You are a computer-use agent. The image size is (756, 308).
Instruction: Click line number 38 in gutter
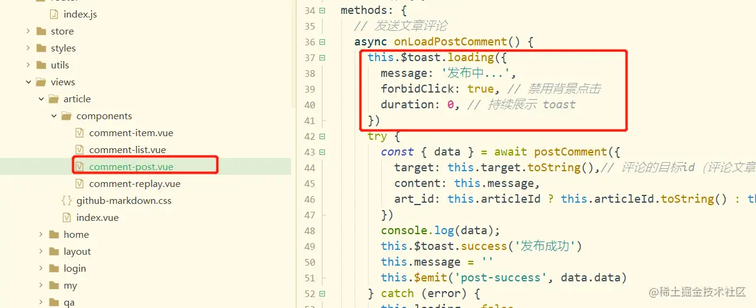[x=309, y=73]
